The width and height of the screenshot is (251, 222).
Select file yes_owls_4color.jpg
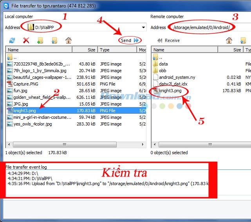(x=33, y=124)
